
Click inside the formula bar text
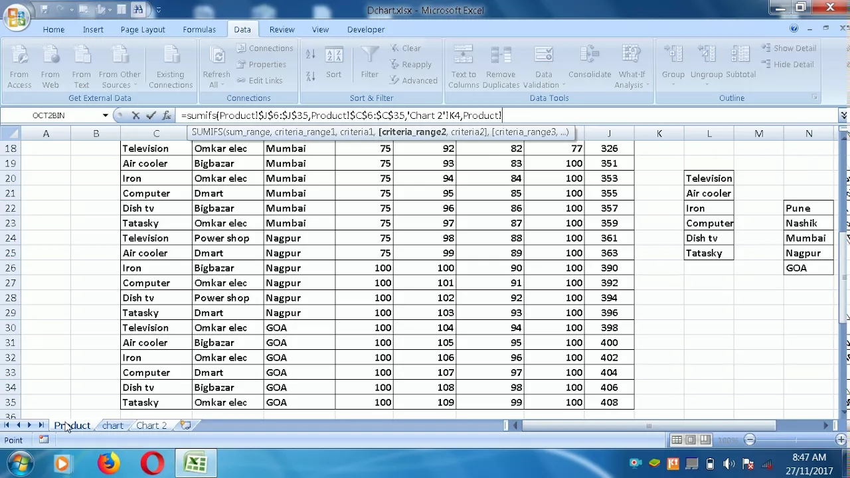341,116
